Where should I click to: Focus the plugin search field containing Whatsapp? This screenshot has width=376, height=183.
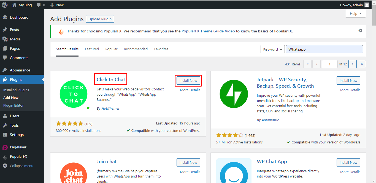(x=324, y=49)
